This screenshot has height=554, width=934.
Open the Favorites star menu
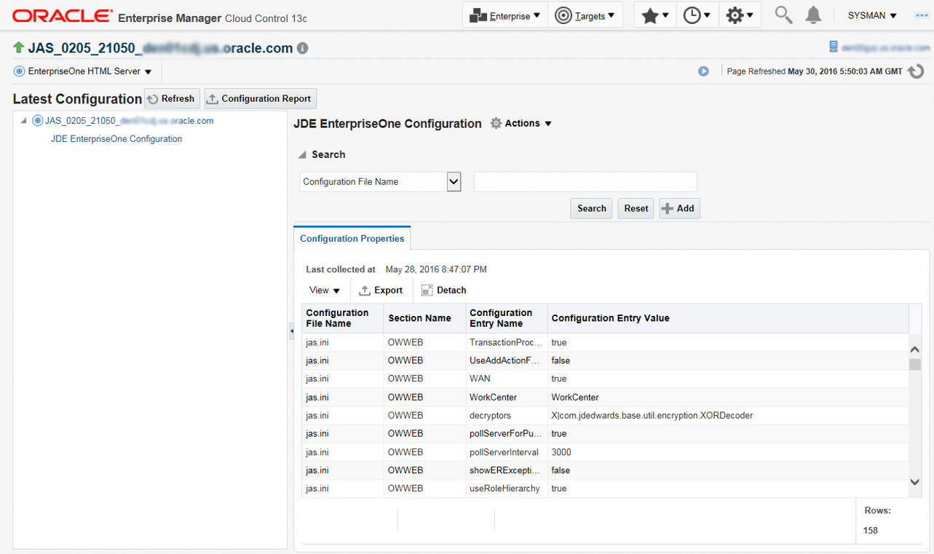[x=654, y=15]
